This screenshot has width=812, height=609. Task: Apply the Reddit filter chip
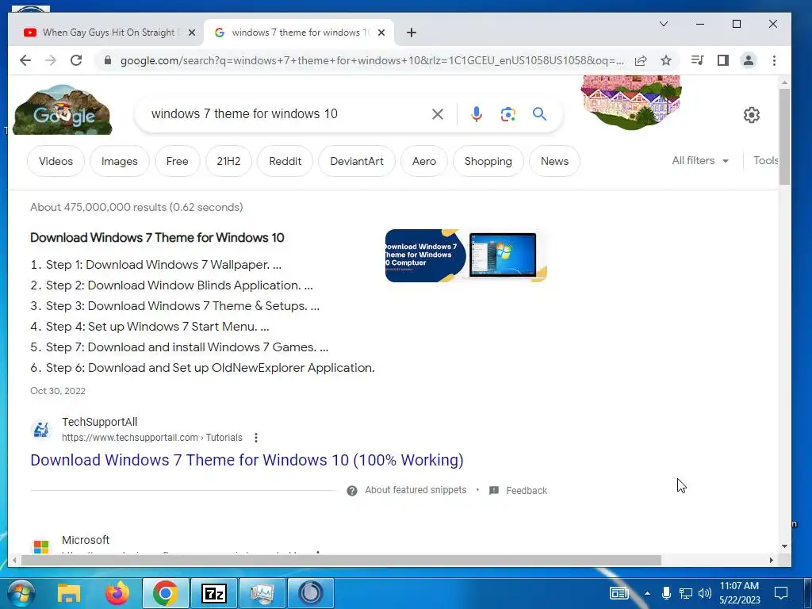pyautogui.click(x=285, y=161)
